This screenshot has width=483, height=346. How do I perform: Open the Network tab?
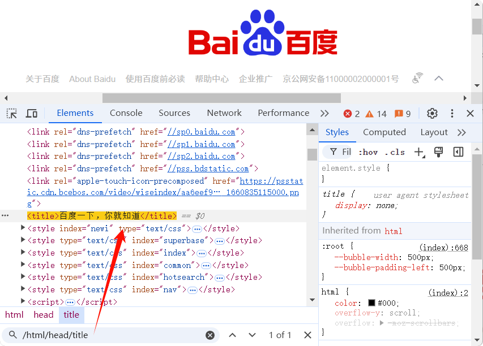coord(224,113)
